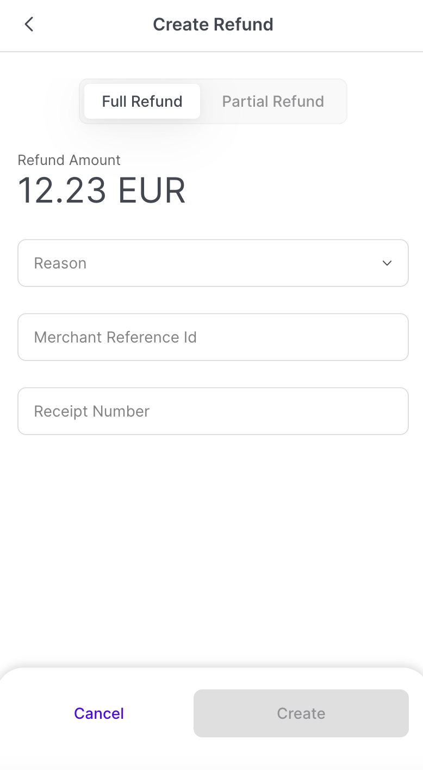This screenshot has height=770, width=423.
Task: Click the Receipt Number placeholder text
Action: click(x=92, y=412)
